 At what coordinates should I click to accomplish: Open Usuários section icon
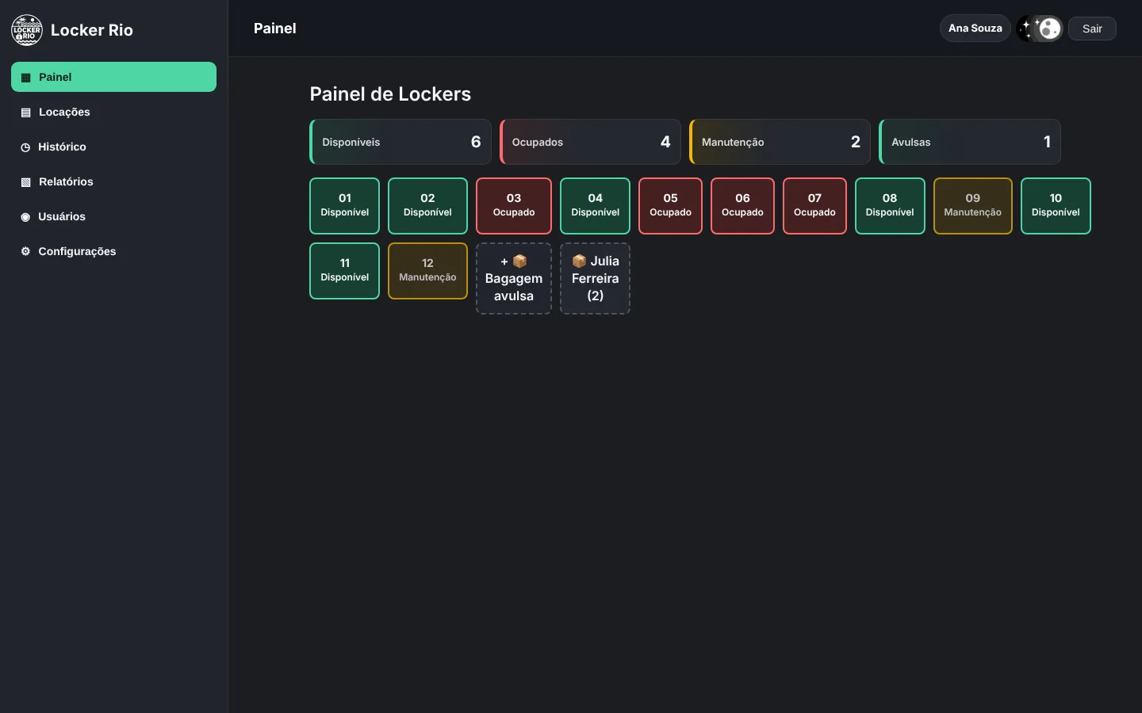tap(25, 217)
